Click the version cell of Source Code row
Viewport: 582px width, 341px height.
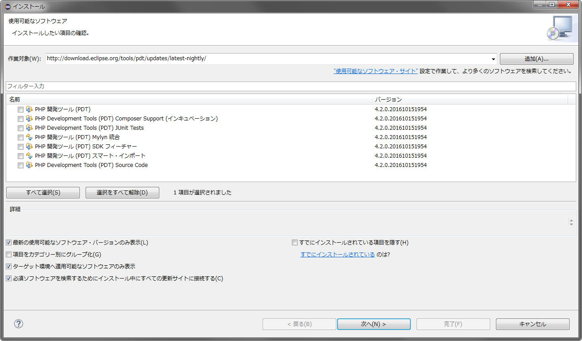[x=401, y=165]
